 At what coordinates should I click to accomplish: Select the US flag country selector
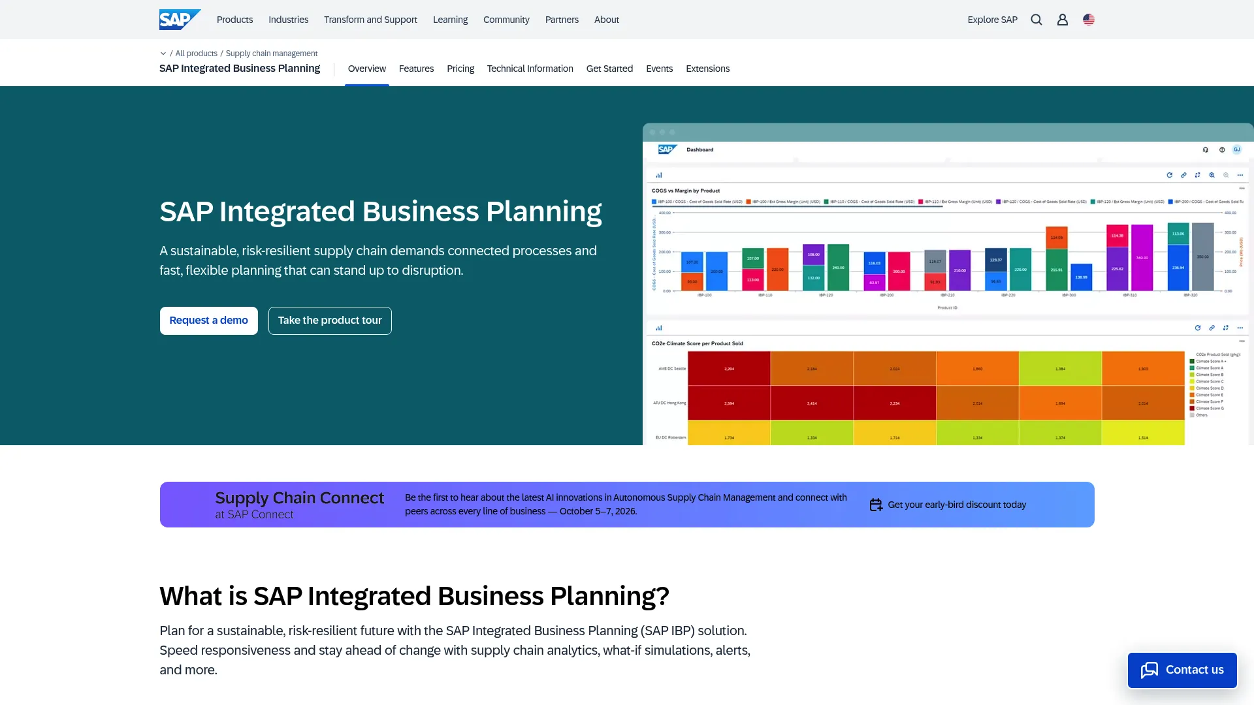coord(1089,20)
